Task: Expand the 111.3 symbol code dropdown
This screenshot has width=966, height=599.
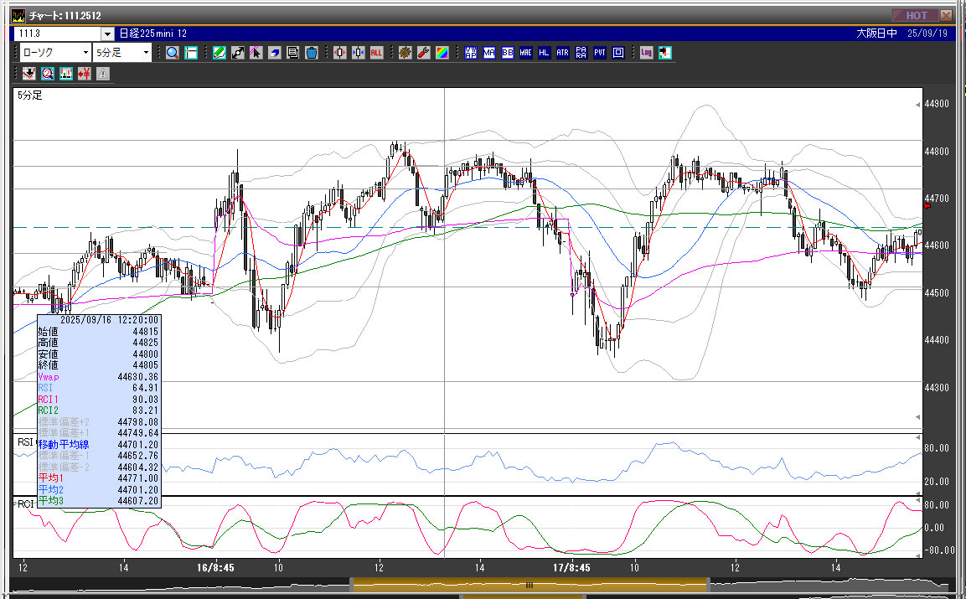Action: point(107,34)
